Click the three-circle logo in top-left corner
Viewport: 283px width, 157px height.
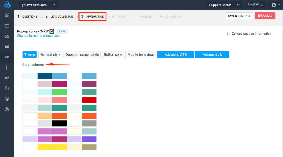click(x=7, y=5)
